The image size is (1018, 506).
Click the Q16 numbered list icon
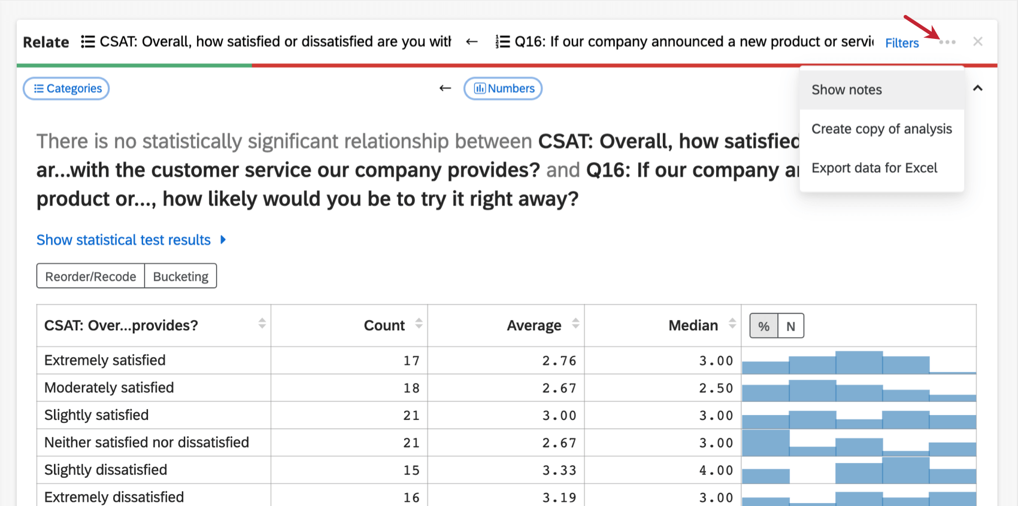tap(502, 42)
